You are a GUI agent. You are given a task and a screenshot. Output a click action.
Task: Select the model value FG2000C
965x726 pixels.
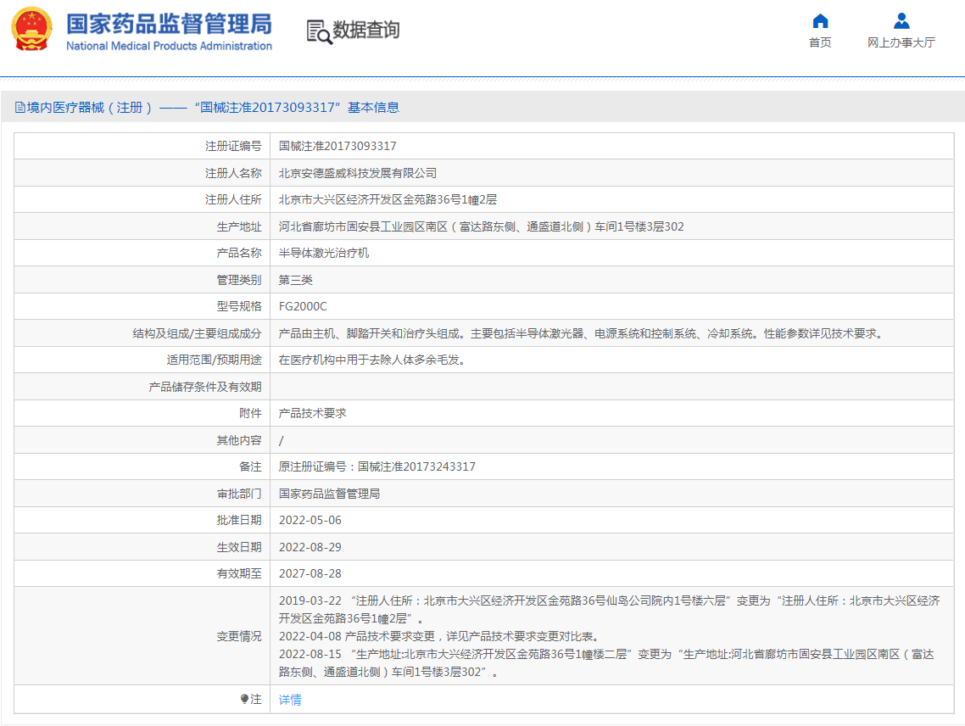point(304,305)
